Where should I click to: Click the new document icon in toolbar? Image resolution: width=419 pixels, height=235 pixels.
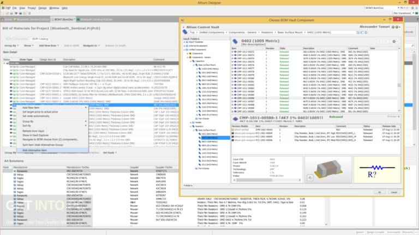coord(3,13)
